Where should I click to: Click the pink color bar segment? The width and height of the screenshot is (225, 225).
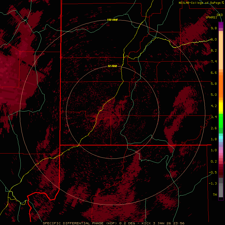click(x=221, y=151)
